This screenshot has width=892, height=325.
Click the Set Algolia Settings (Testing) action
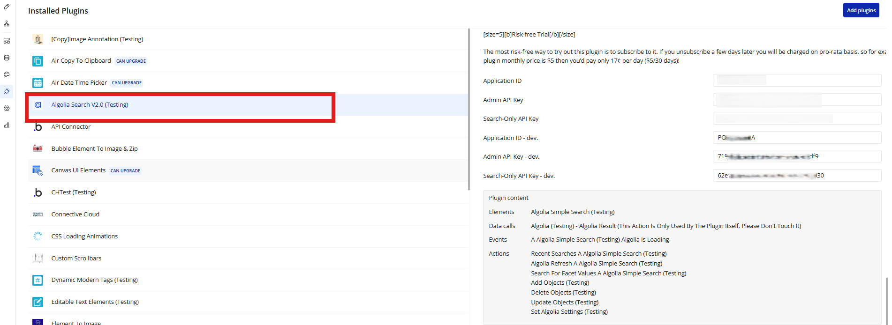pos(569,312)
